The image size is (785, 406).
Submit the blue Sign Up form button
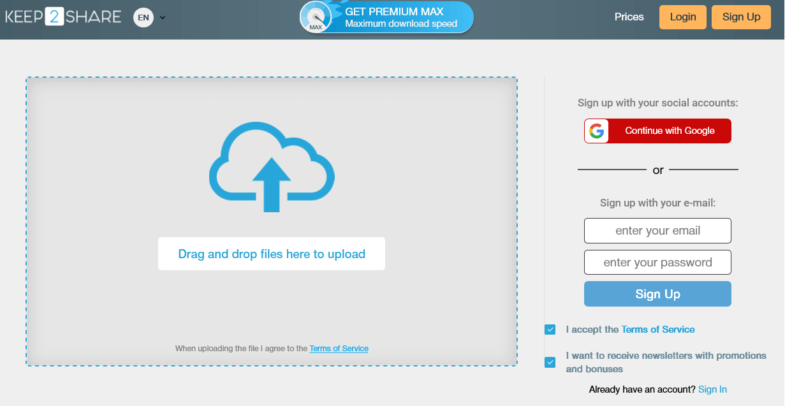pos(657,294)
